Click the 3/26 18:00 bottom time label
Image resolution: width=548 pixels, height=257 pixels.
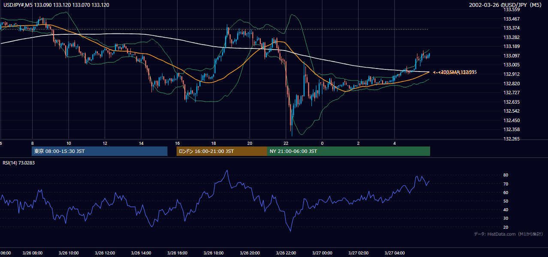(214, 253)
